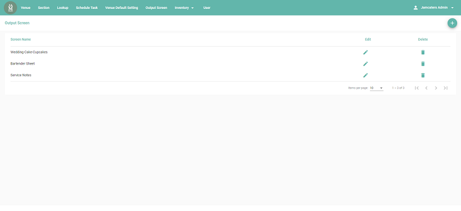Open Venue Default Setting
The width and height of the screenshot is (461, 211).
click(122, 8)
